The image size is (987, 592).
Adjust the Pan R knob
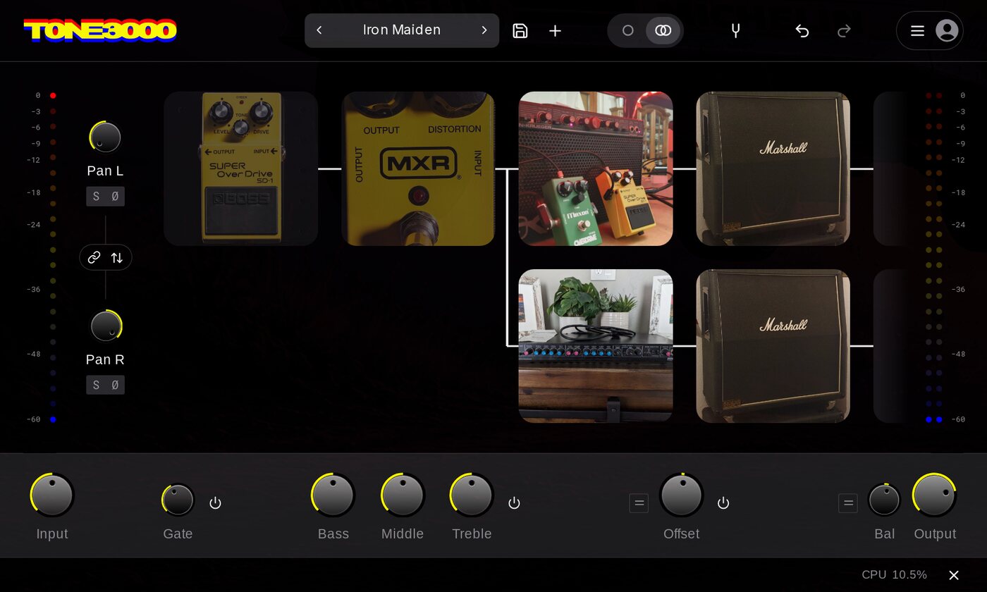tap(106, 326)
